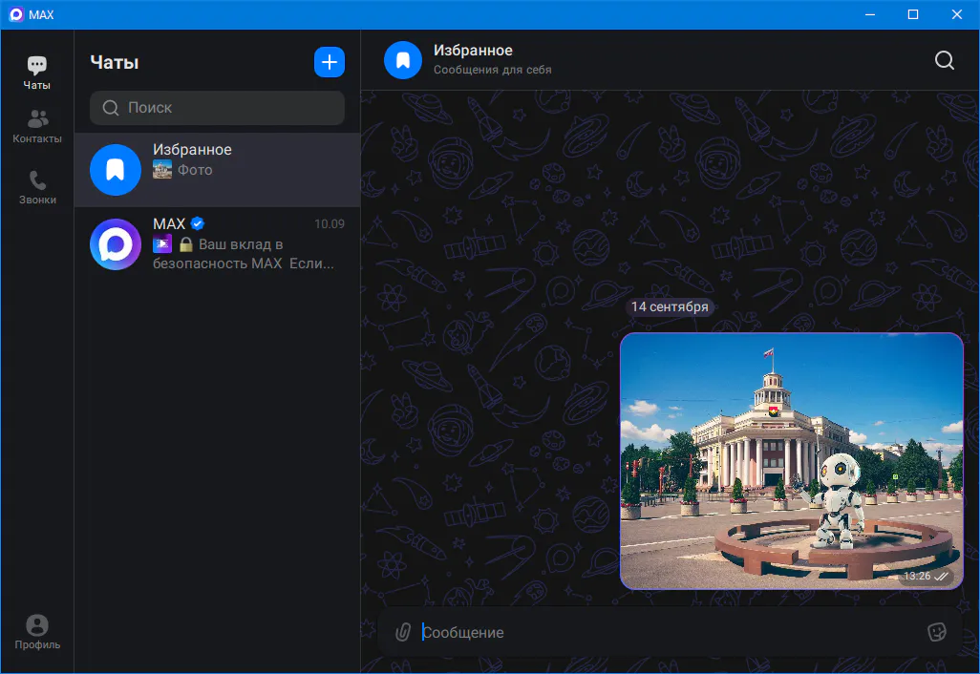The image size is (980, 674).
Task: Maximize the MAX application window
Action: (912, 14)
